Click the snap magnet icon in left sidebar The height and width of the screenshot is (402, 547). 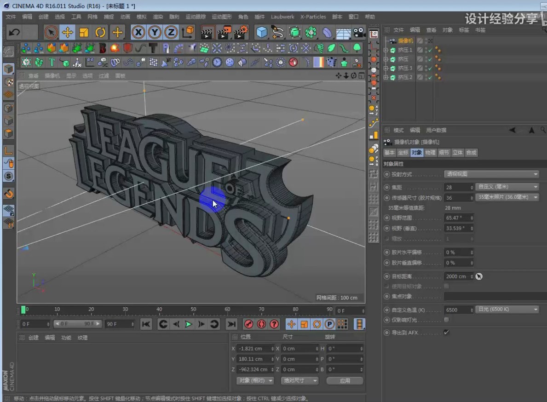click(9, 193)
